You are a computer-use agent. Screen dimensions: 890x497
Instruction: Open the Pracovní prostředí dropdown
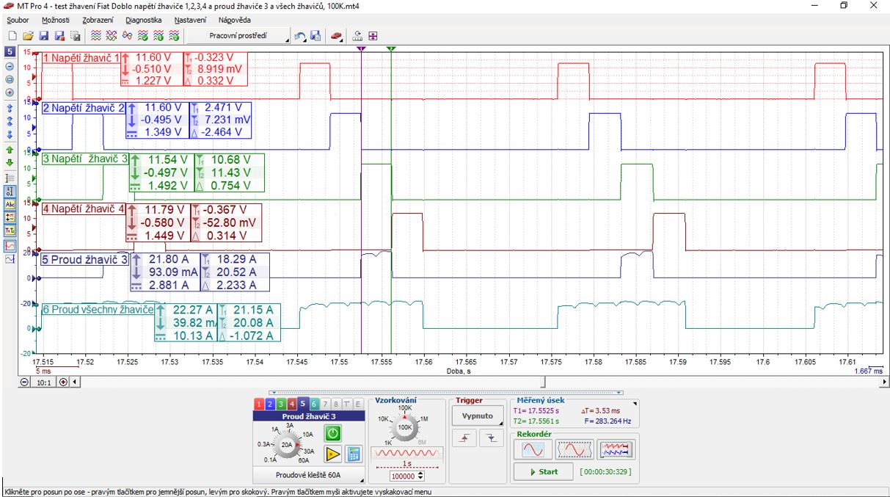(238, 36)
